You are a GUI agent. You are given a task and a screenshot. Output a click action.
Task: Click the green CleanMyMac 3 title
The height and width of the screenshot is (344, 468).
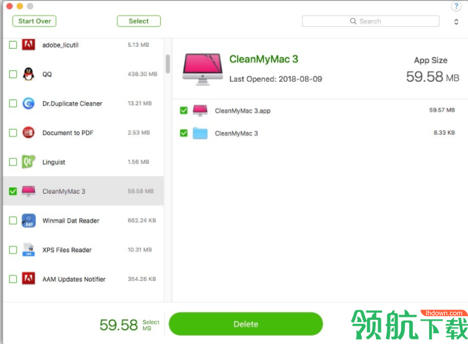pyautogui.click(x=264, y=59)
